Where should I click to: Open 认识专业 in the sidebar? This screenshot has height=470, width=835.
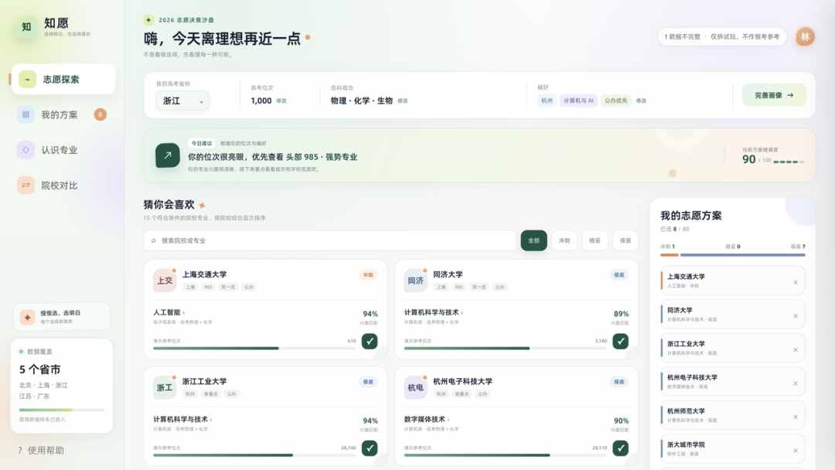[63, 150]
